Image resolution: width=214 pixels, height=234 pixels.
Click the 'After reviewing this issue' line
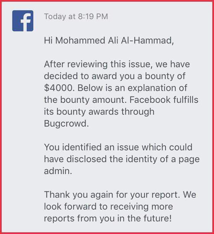(x=117, y=64)
